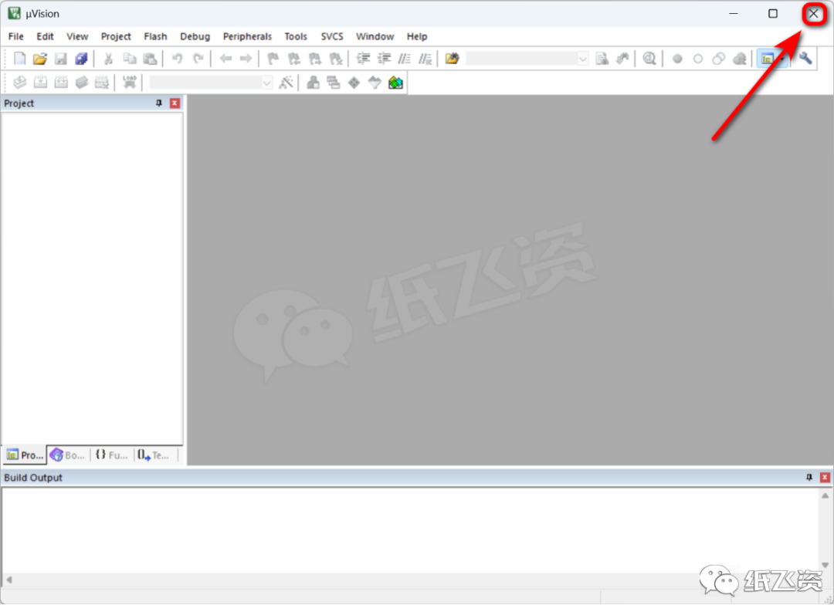This screenshot has height=605, width=834.
Task: Open Find in Files folder icon
Action: point(452,59)
